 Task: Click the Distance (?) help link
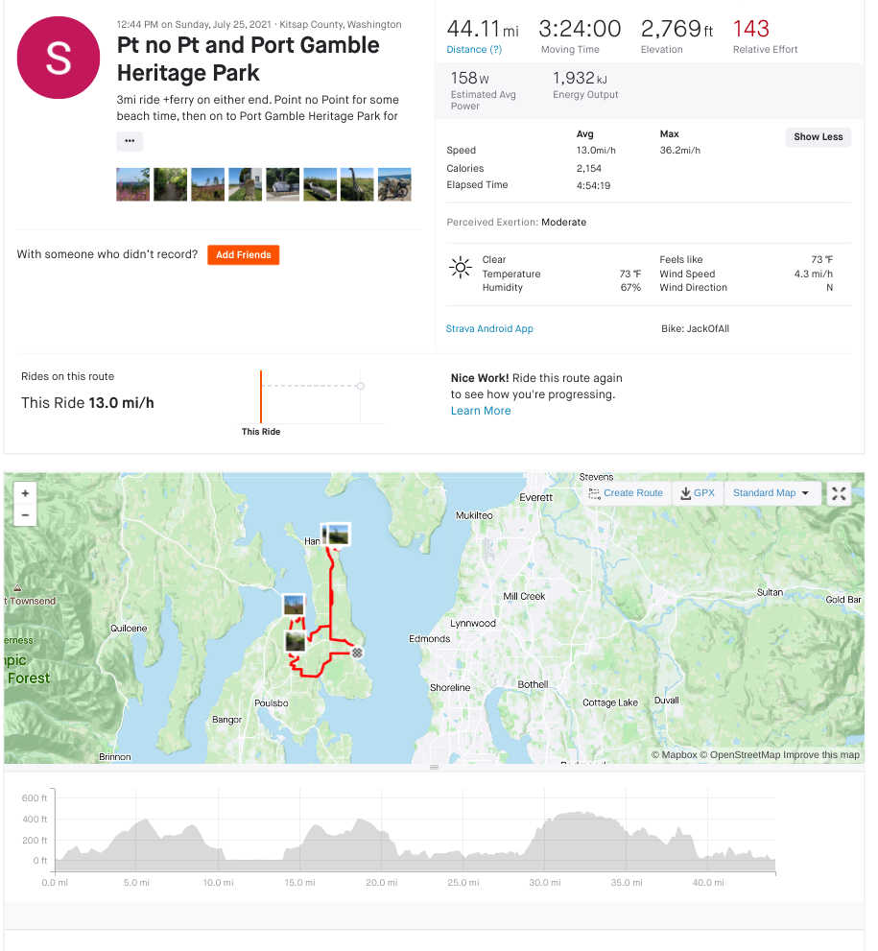[x=474, y=50]
